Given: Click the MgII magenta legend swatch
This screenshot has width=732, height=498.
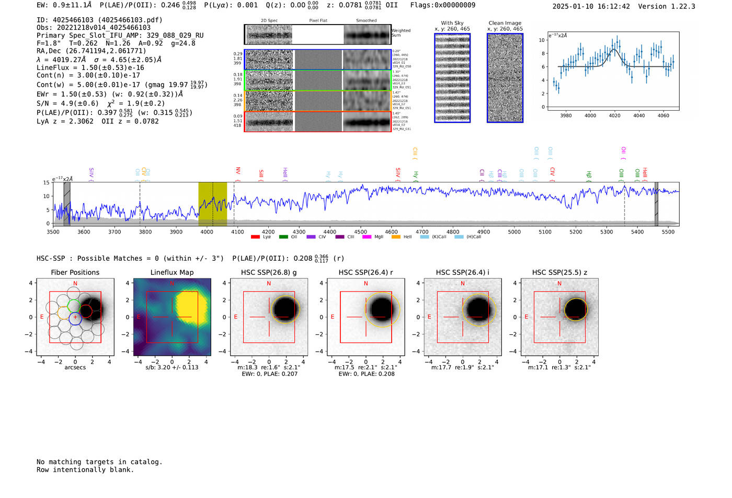Looking at the screenshot, I should (367, 237).
